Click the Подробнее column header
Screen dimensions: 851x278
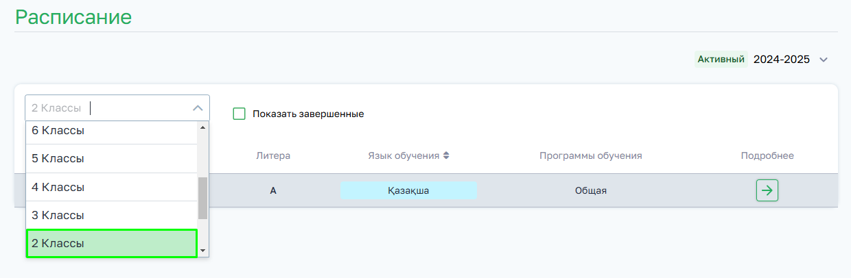click(767, 155)
